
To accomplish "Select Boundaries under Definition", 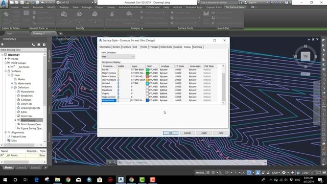I will 27,91.
